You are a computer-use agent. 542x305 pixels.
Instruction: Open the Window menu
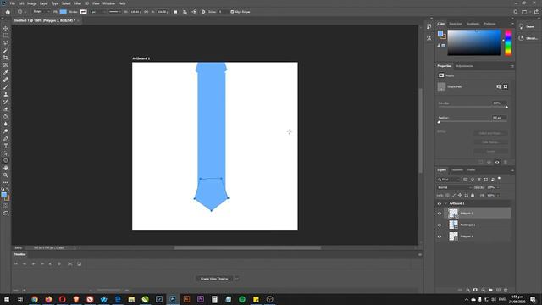pyautogui.click(x=108, y=3)
